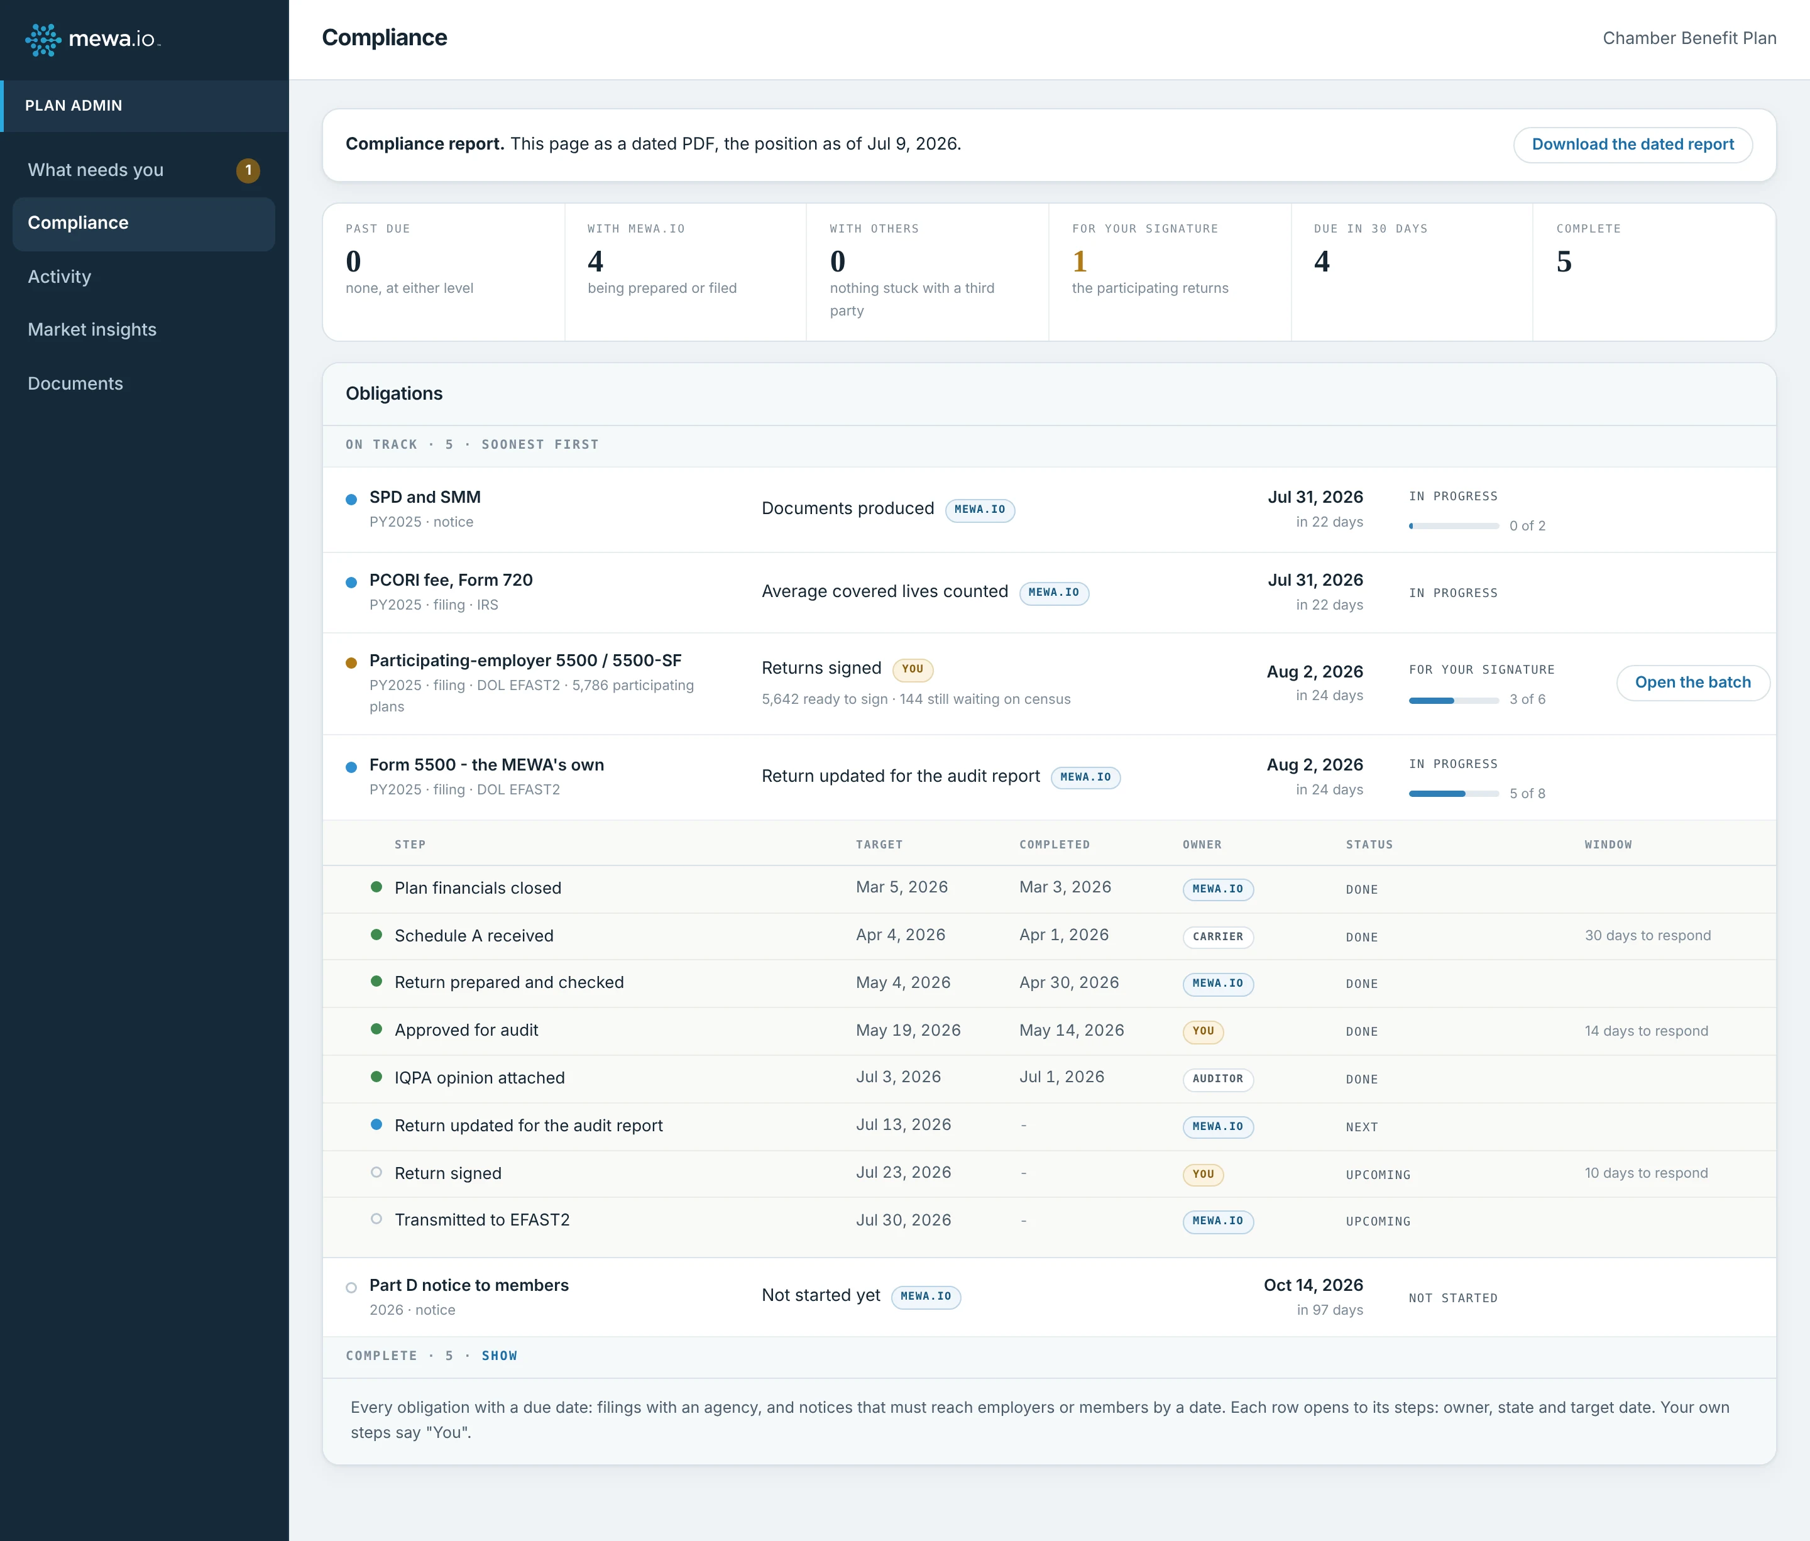Click the 5 of 8 progress bar
This screenshot has width=1810, height=1541.
pos(1454,793)
